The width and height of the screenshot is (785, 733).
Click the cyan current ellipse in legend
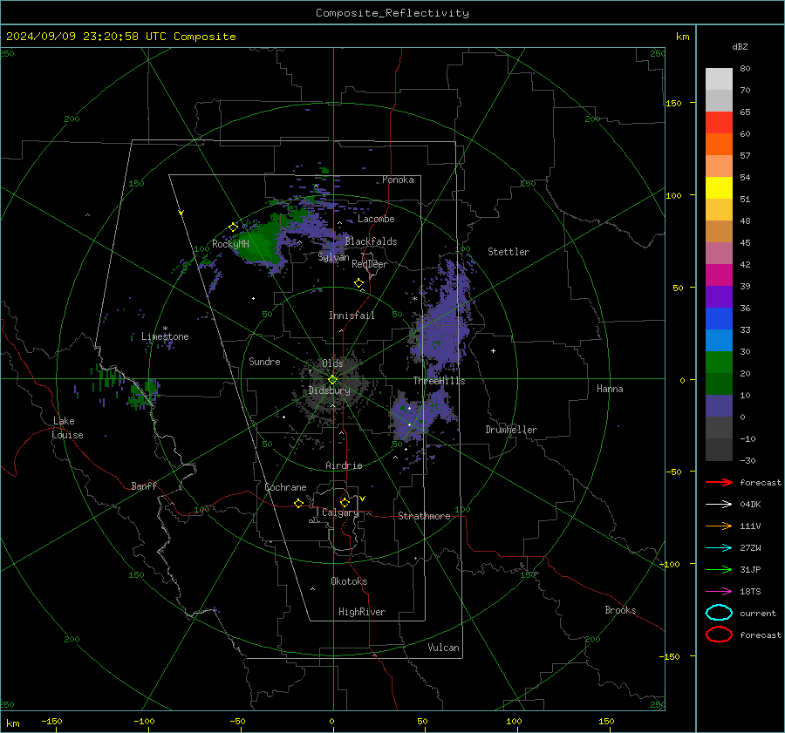click(719, 613)
